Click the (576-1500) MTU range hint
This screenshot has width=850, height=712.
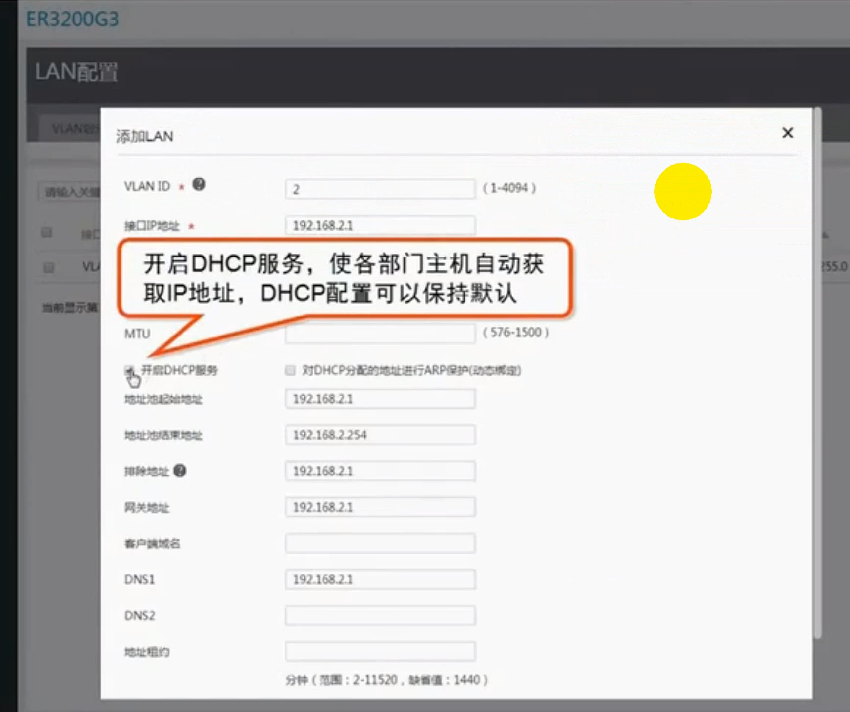(516, 333)
